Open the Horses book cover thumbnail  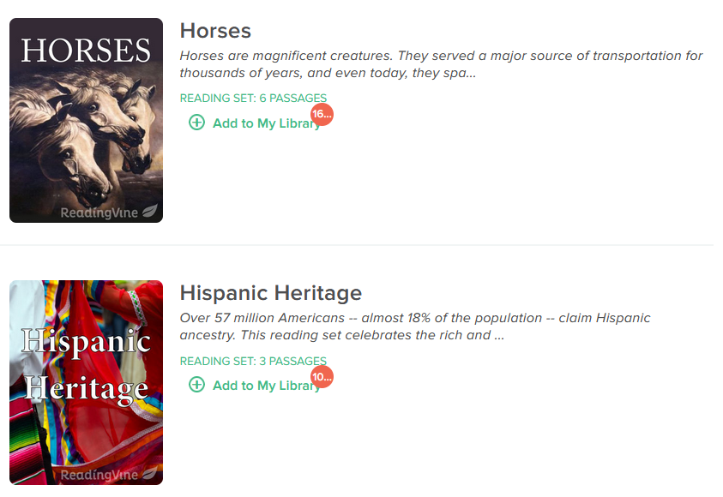[87, 120]
